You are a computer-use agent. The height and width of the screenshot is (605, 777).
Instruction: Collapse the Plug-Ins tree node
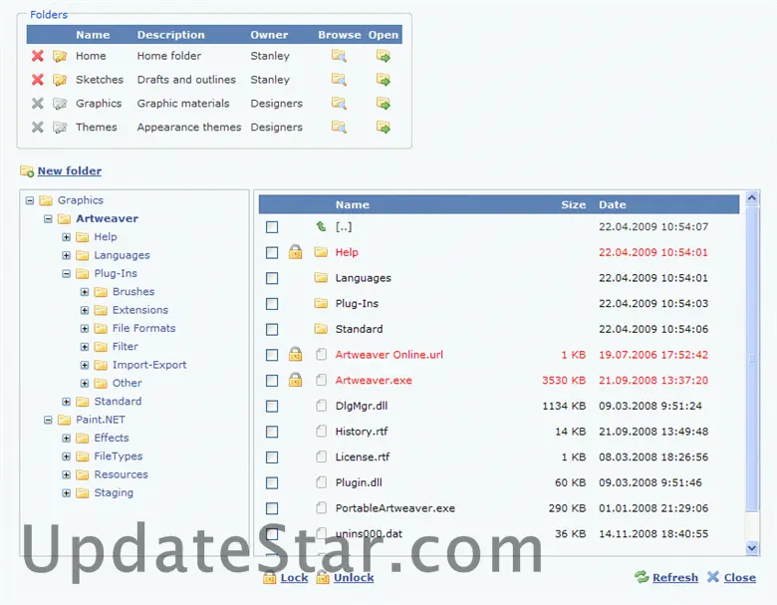pos(67,274)
